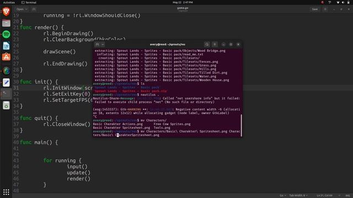Viewport: 353px width, 198px height.
Task: Click game.go title in editor header
Action: 183,8
